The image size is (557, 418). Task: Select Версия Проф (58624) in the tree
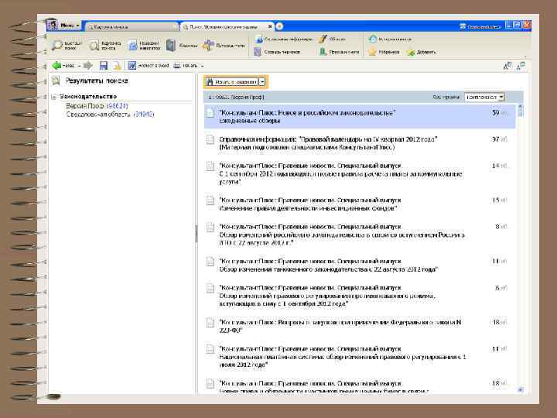pyautogui.click(x=97, y=106)
